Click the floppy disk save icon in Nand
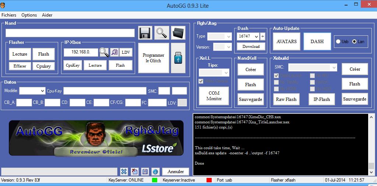The width and height of the screenshot is (377, 186). pyautogui.click(x=145, y=33)
